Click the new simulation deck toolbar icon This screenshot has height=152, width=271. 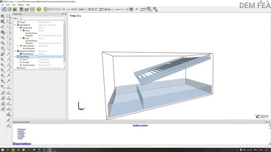(x=22, y=9)
